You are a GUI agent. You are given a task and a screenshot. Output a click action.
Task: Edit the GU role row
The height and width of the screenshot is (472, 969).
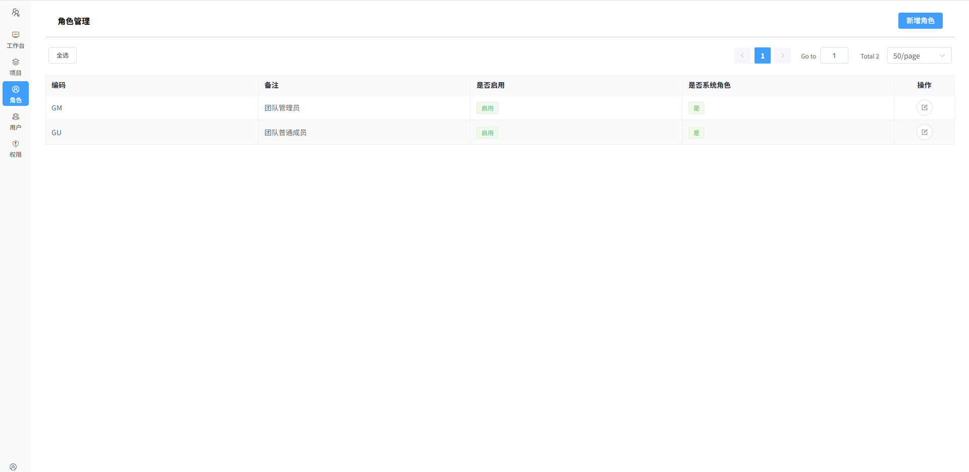click(x=924, y=132)
